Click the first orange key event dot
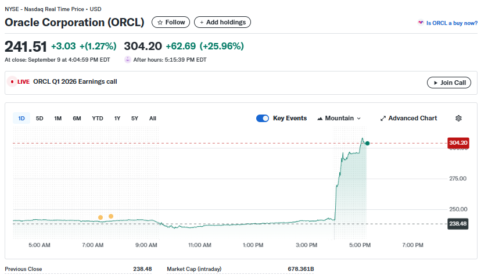This screenshot has height=275, width=488. (101, 217)
